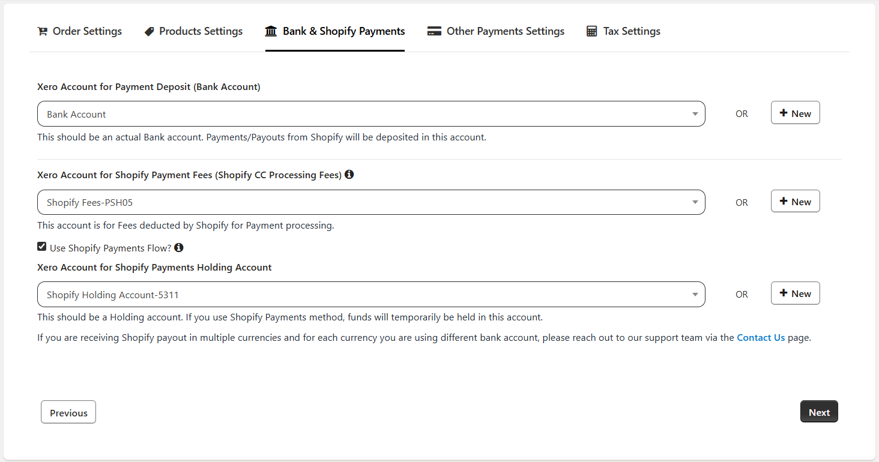Viewport: 879px width, 462px height.
Task: Switch to the Other Payments Settings tab
Action: coord(504,31)
